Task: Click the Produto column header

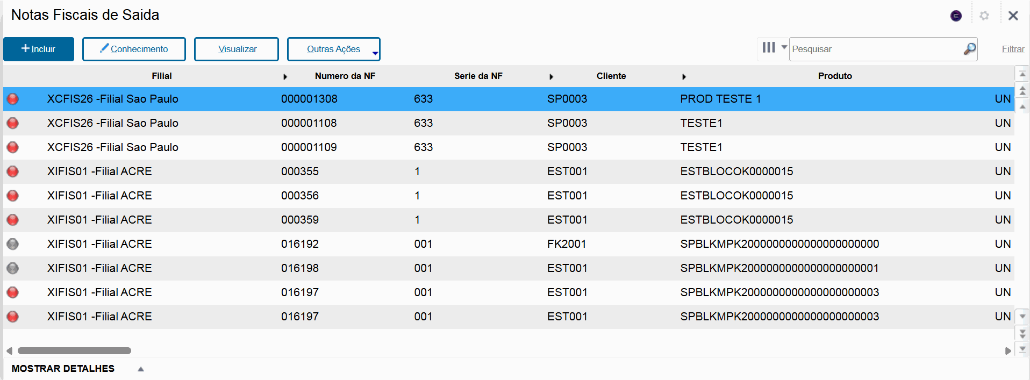Action: (x=834, y=76)
